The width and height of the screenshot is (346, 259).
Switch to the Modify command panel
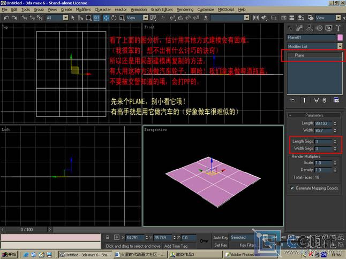[299, 28]
